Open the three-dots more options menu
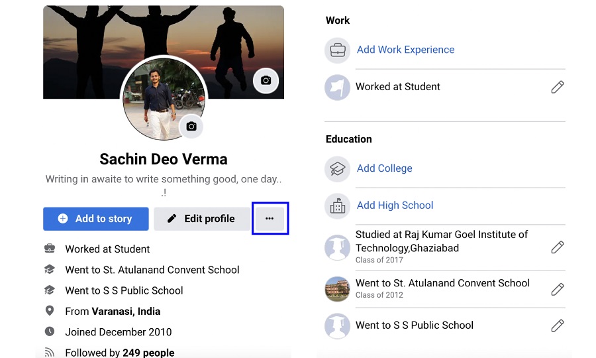 (270, 218)
